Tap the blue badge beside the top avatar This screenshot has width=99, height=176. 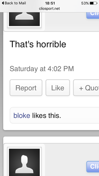pyautogui.click(x=93, y=15)
